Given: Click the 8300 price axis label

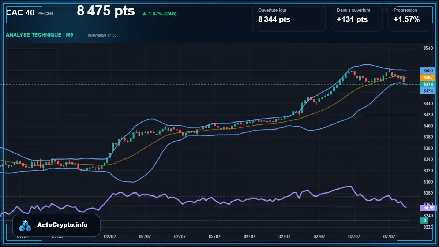Looking at the screenshot, I should 428,182.
